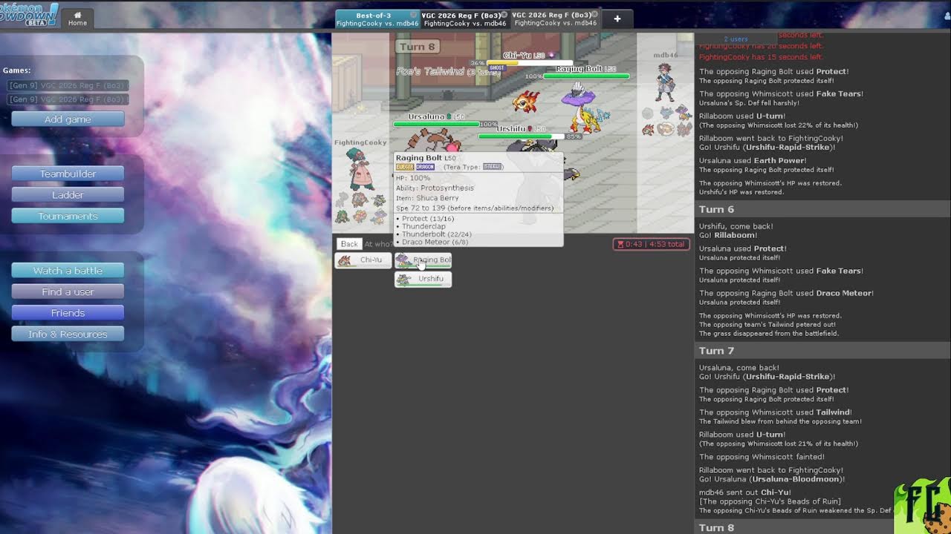This screenshot has width=951, height=534.
Task: Click the Tera icon beside Chi-Yu's name
Action: click(x=551, y=56)
